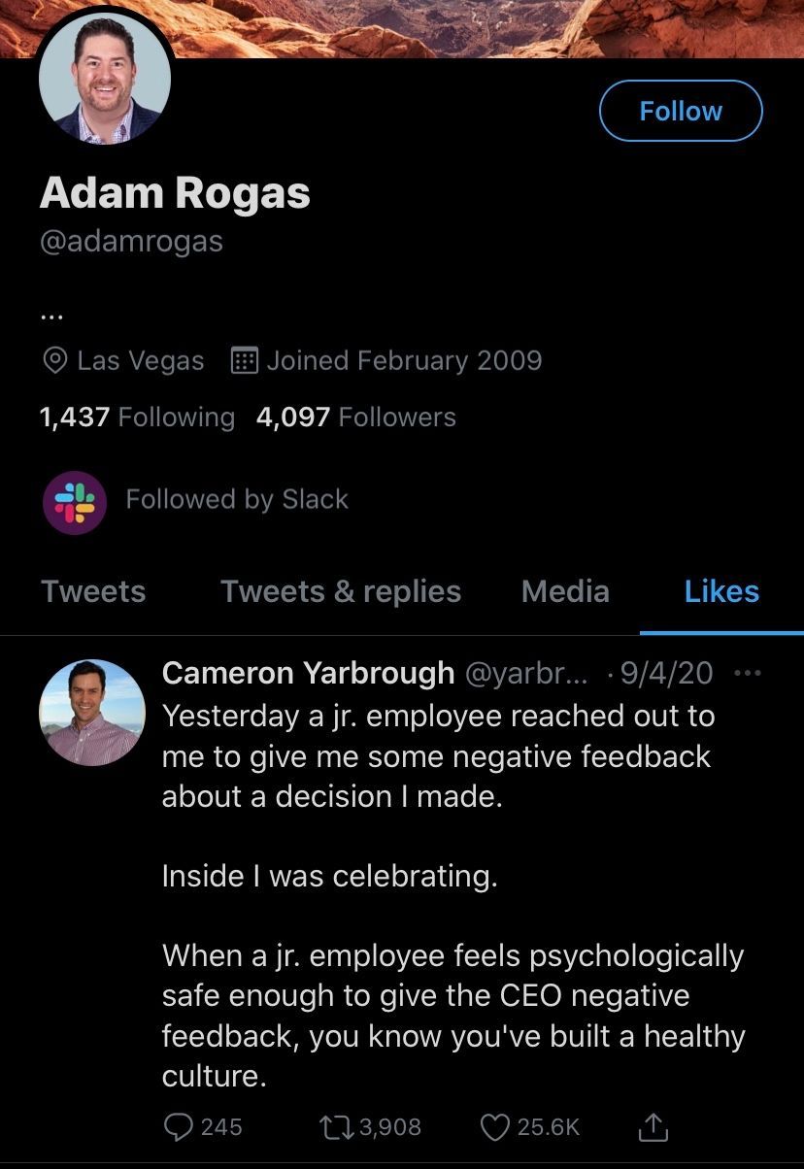Image resolution: width=804 pixels, height=1169 pixels.
Task: Open Cameron Yarbrough's avatar
Action: coord(92,714)
